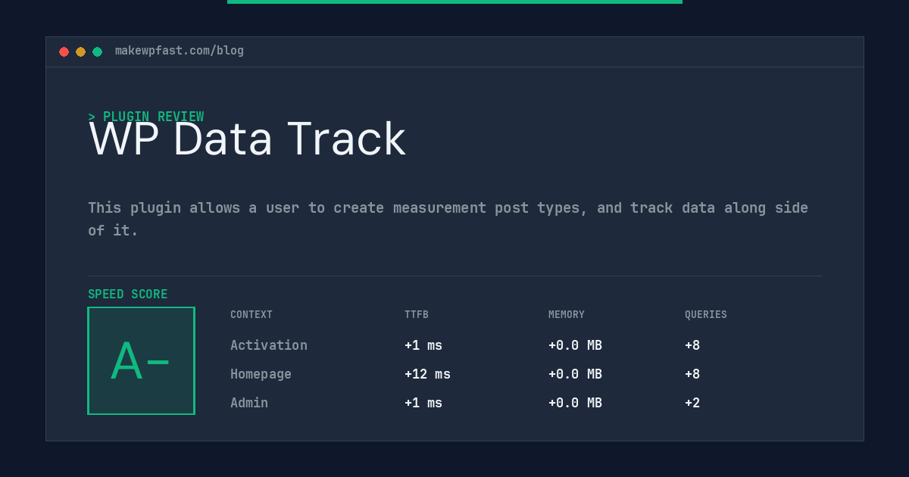Click the TTFB column header
909x477 pixels.
[x=417, y=315]
